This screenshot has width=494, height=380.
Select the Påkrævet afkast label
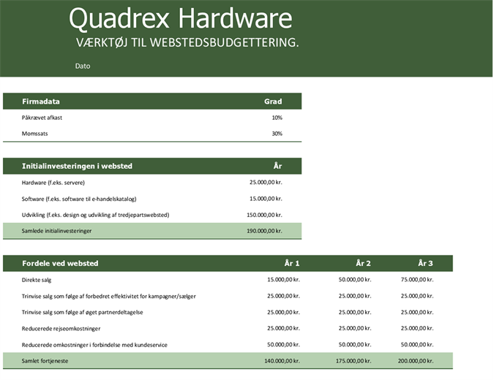(x=42, y=118)
